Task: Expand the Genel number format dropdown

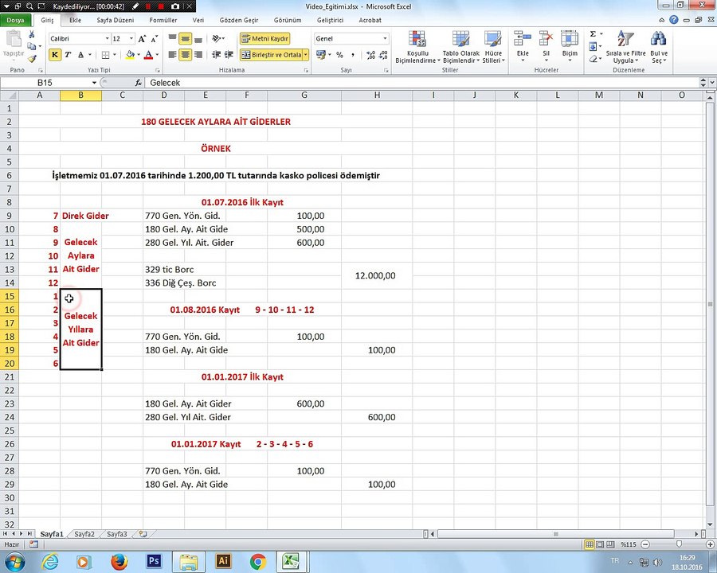Action: click(x=385, y=38)
